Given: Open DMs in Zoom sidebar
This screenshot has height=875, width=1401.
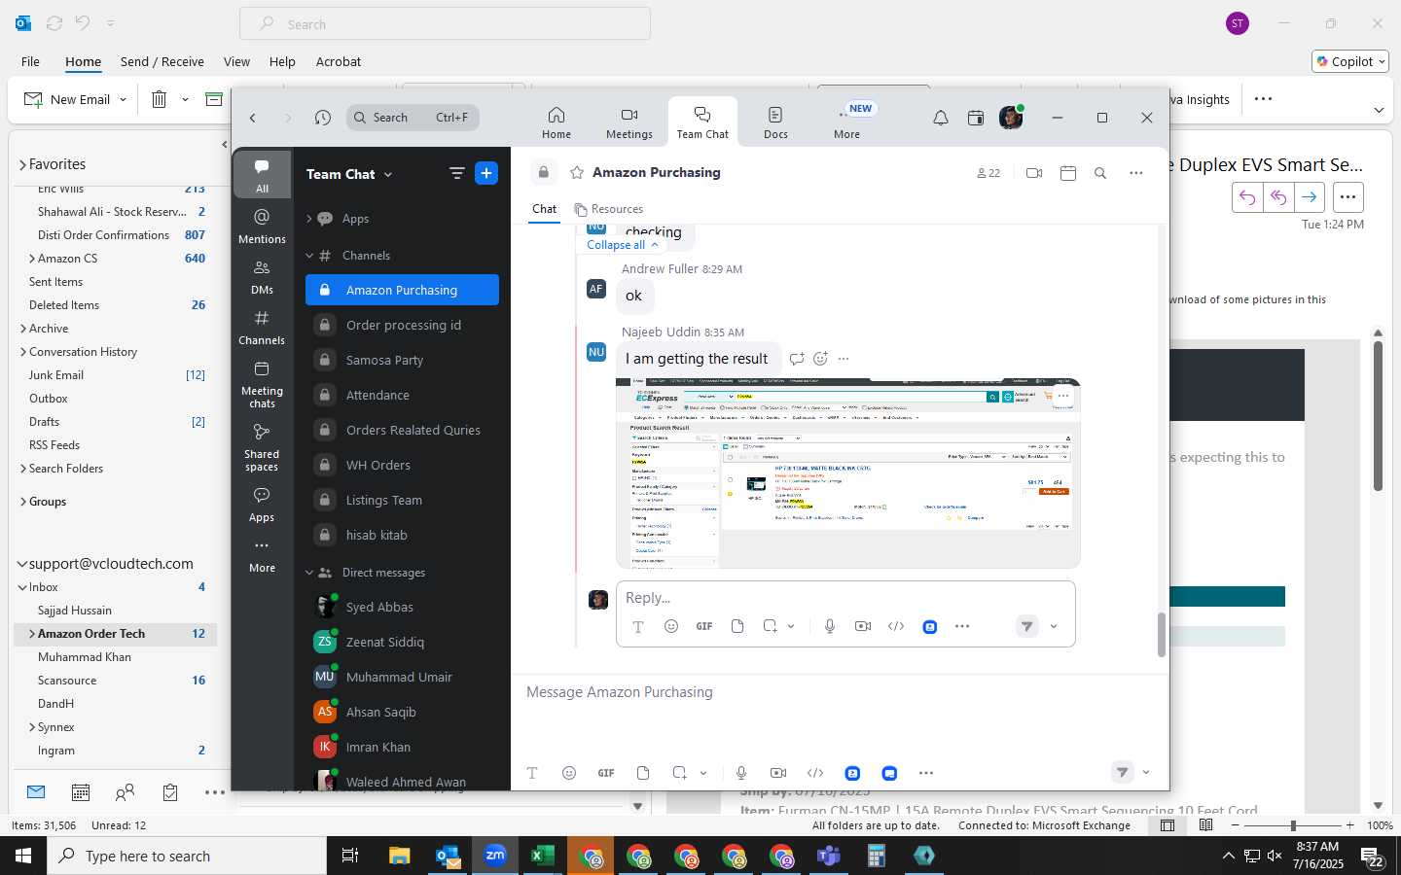Looking at the screenshot, I should (x=262, y=276).
